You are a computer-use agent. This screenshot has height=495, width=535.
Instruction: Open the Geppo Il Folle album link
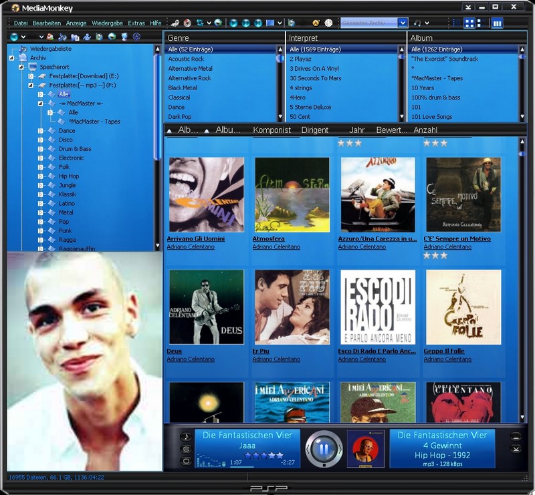[444, 351]
